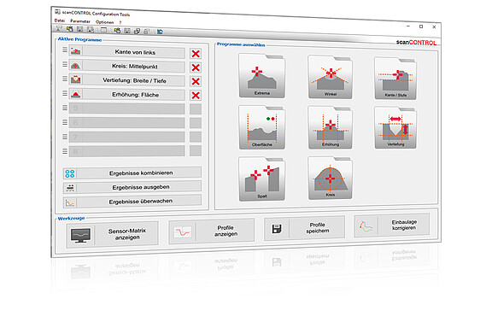Click the handle next to empty slot 8
This screenshot has width=492, height=328.
[x=65, y=151]
